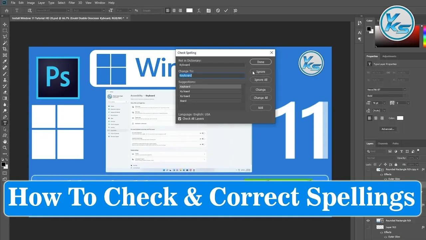Select the Rectangular Marquee tool
This screenshot has height=240, width=426.
[x=5, y=31]
